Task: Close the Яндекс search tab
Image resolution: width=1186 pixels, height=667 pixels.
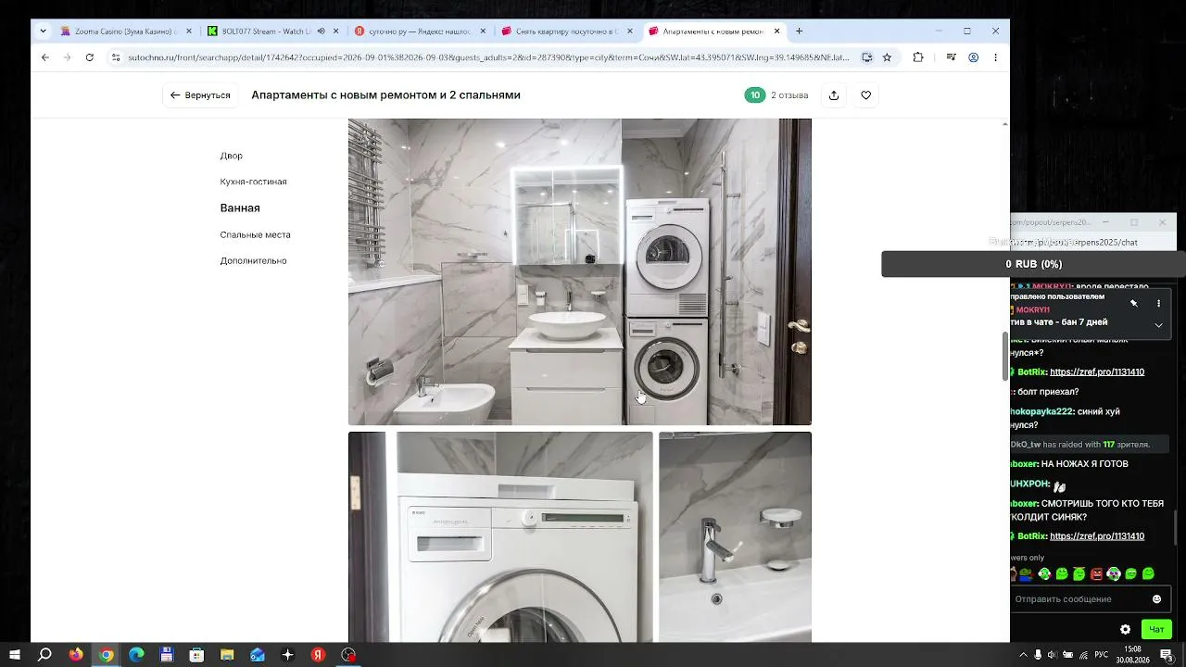Action: tap(482, 31)
